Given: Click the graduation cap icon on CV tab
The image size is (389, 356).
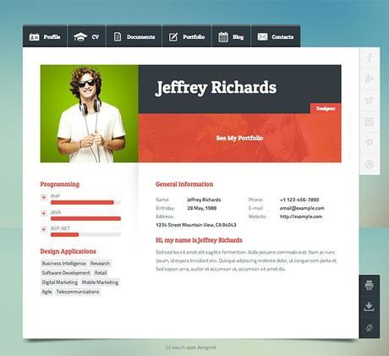Looking at the screenshot, I should tap(80, 37).
